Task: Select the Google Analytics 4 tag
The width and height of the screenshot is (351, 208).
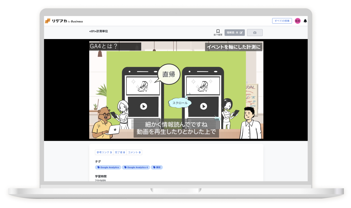Action: point(136,167)
